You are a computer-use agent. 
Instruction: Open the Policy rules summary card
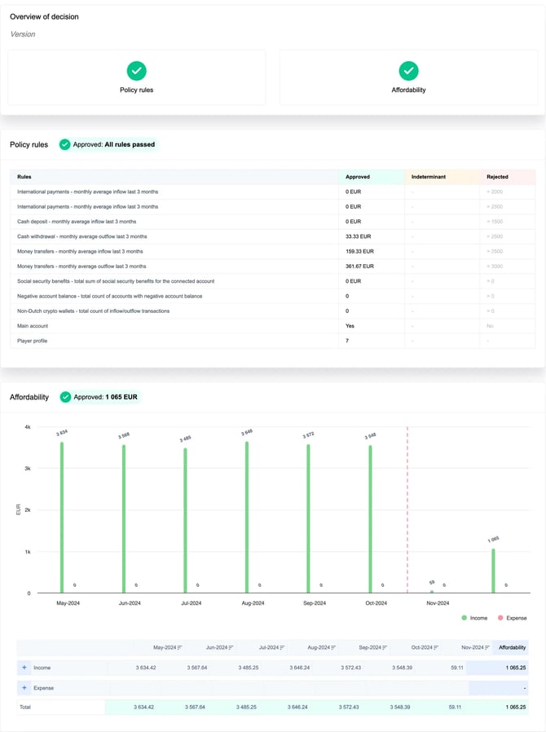pos(137,77)
